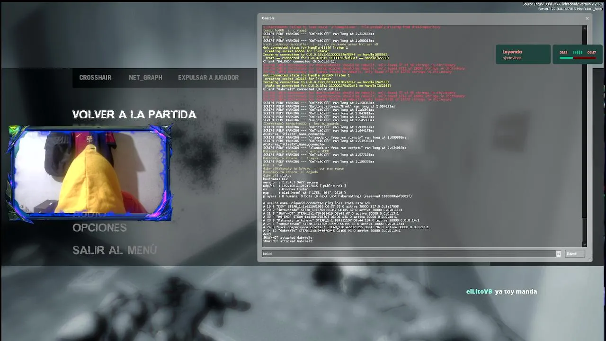Click the status row for "KEV"
Screen dimensions: 606x341
click(331, 206)
